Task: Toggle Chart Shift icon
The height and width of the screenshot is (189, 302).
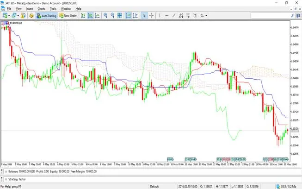Action: (x=136, y=16)
